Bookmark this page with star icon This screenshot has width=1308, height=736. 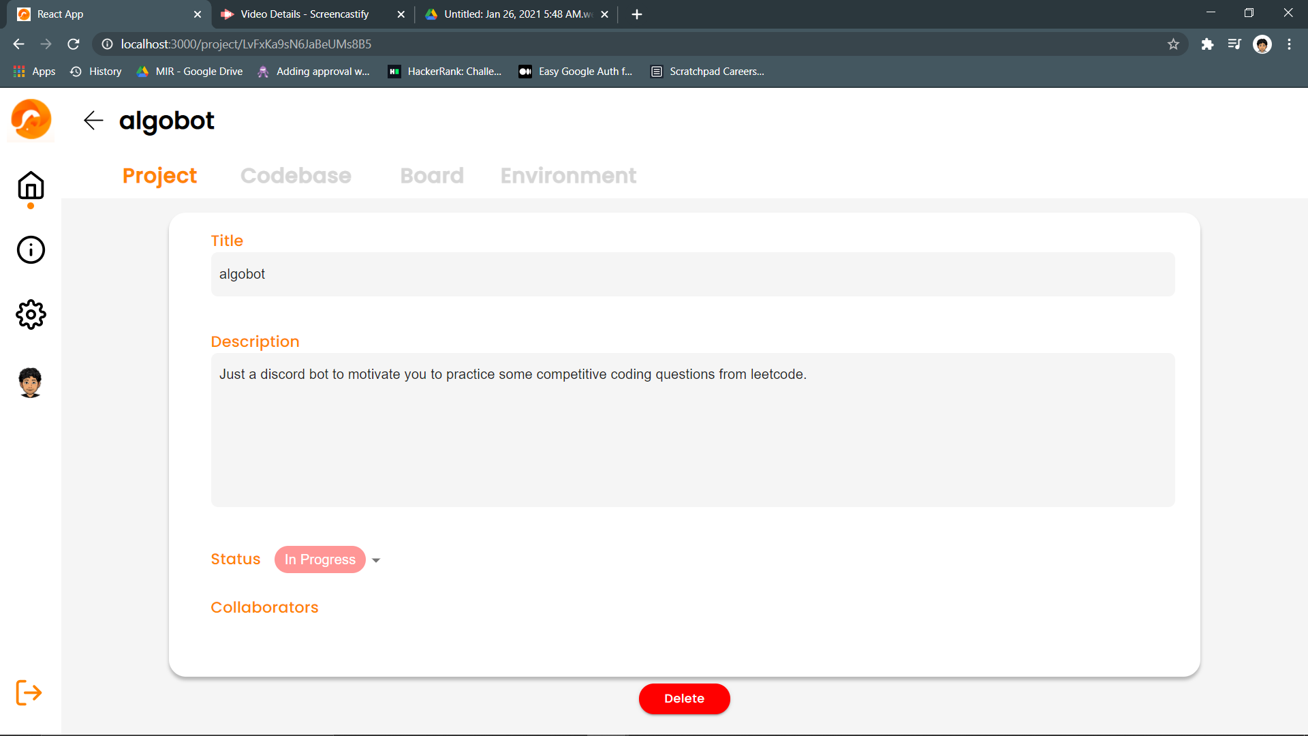click(x=1173, y=44)
